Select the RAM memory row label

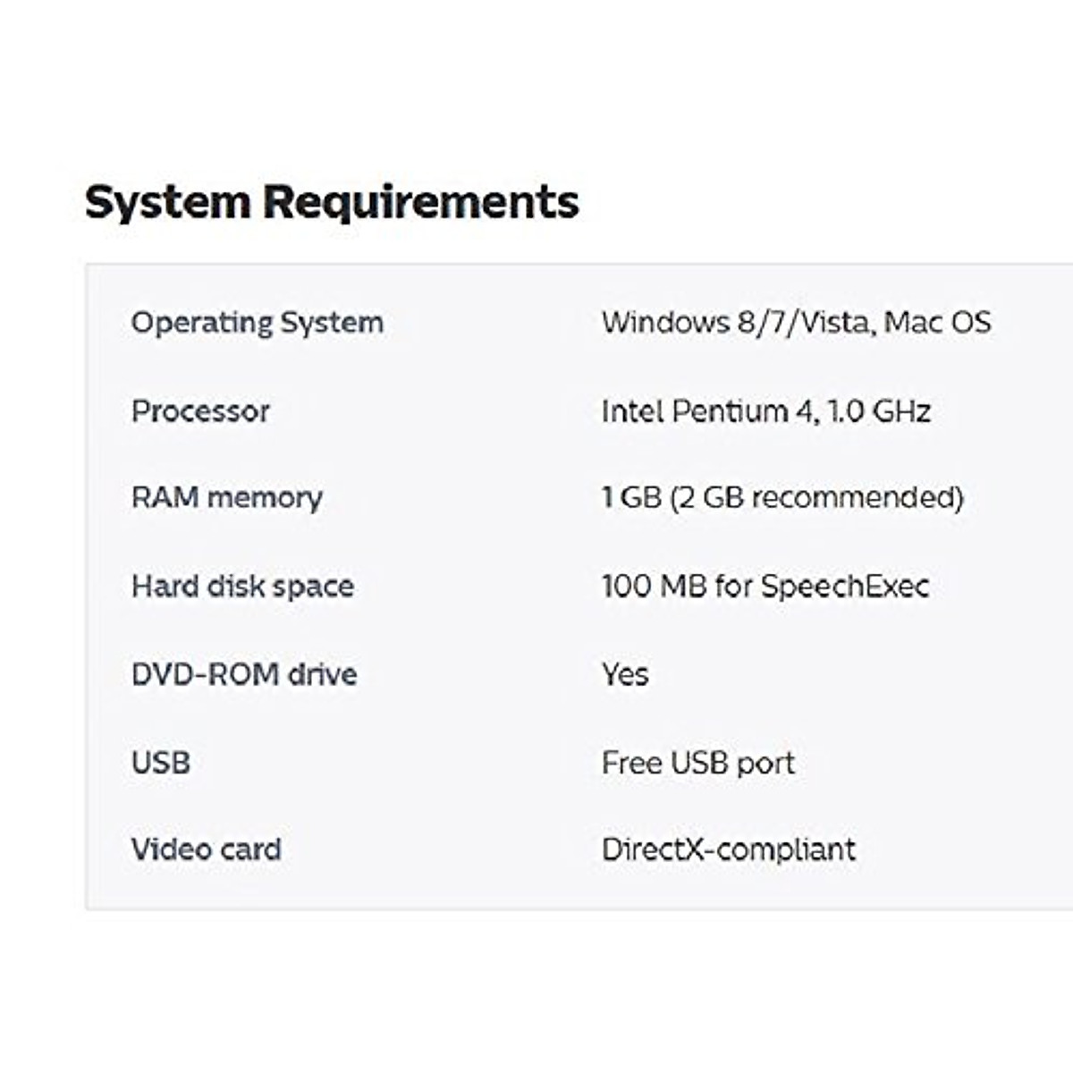[226, 498]
